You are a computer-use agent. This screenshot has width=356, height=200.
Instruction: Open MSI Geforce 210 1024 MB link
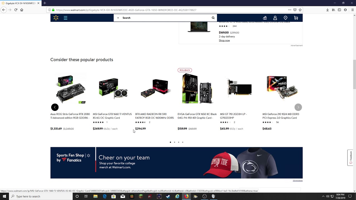tap(281, 116)
